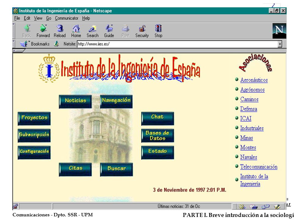Click the Navegación button
Viewport: 294px width, 220px height.
116,101
